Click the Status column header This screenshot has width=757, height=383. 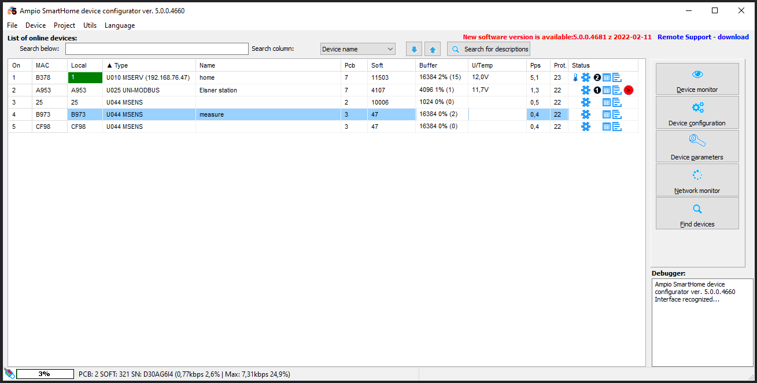pos(603,65)
